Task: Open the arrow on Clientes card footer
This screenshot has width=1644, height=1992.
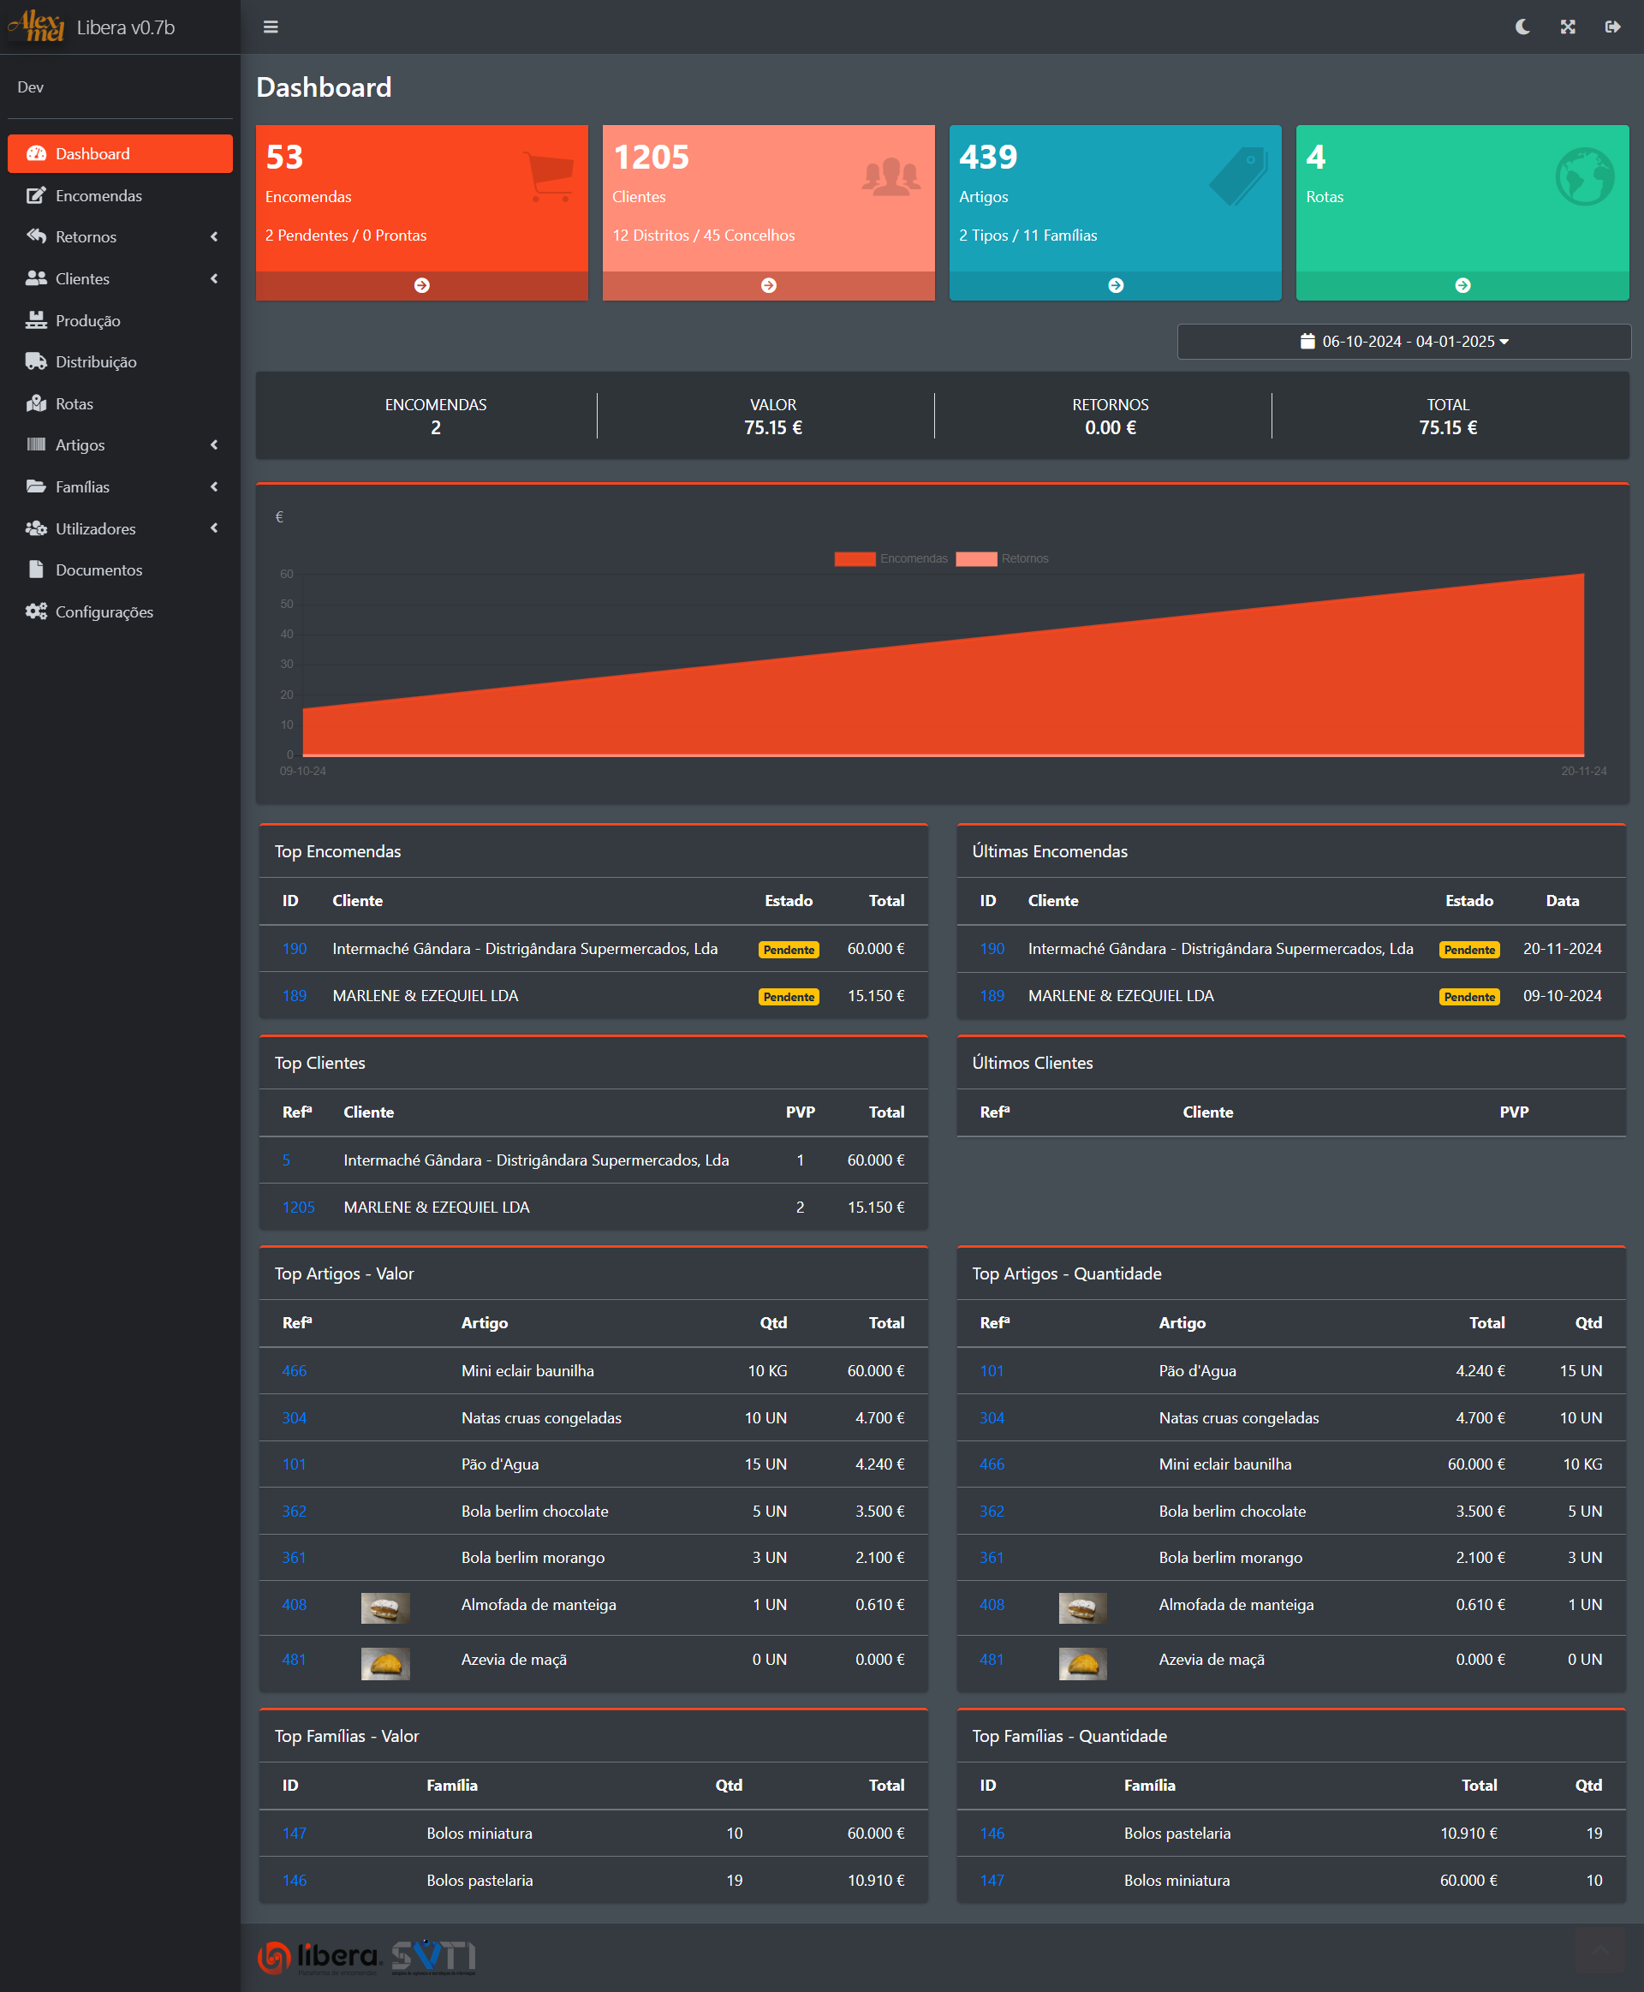Action: (x=768, y=285)
